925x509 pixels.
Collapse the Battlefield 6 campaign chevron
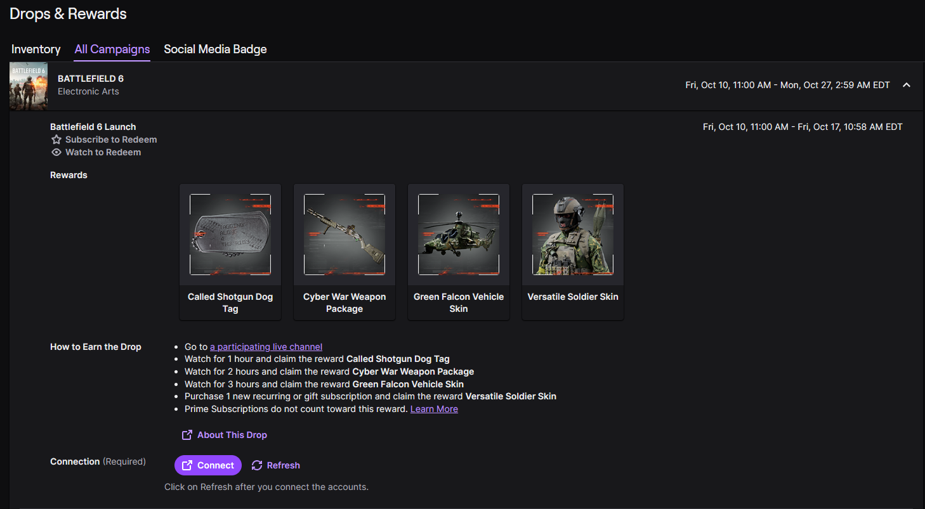pyautogui.click(x=907, y=85)
